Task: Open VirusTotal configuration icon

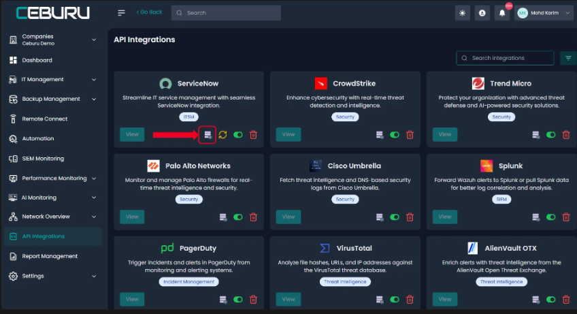Action: click(380, 299)
